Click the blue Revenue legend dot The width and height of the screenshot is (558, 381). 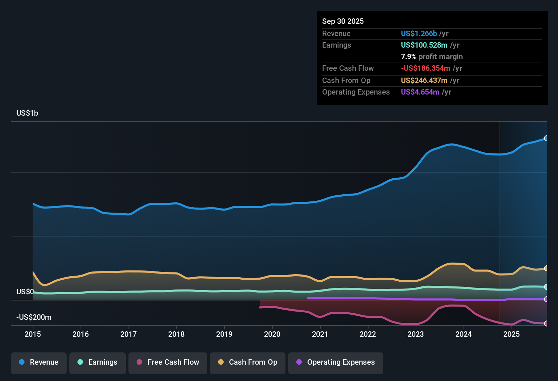pyautogui.click(x=21, y=362)
